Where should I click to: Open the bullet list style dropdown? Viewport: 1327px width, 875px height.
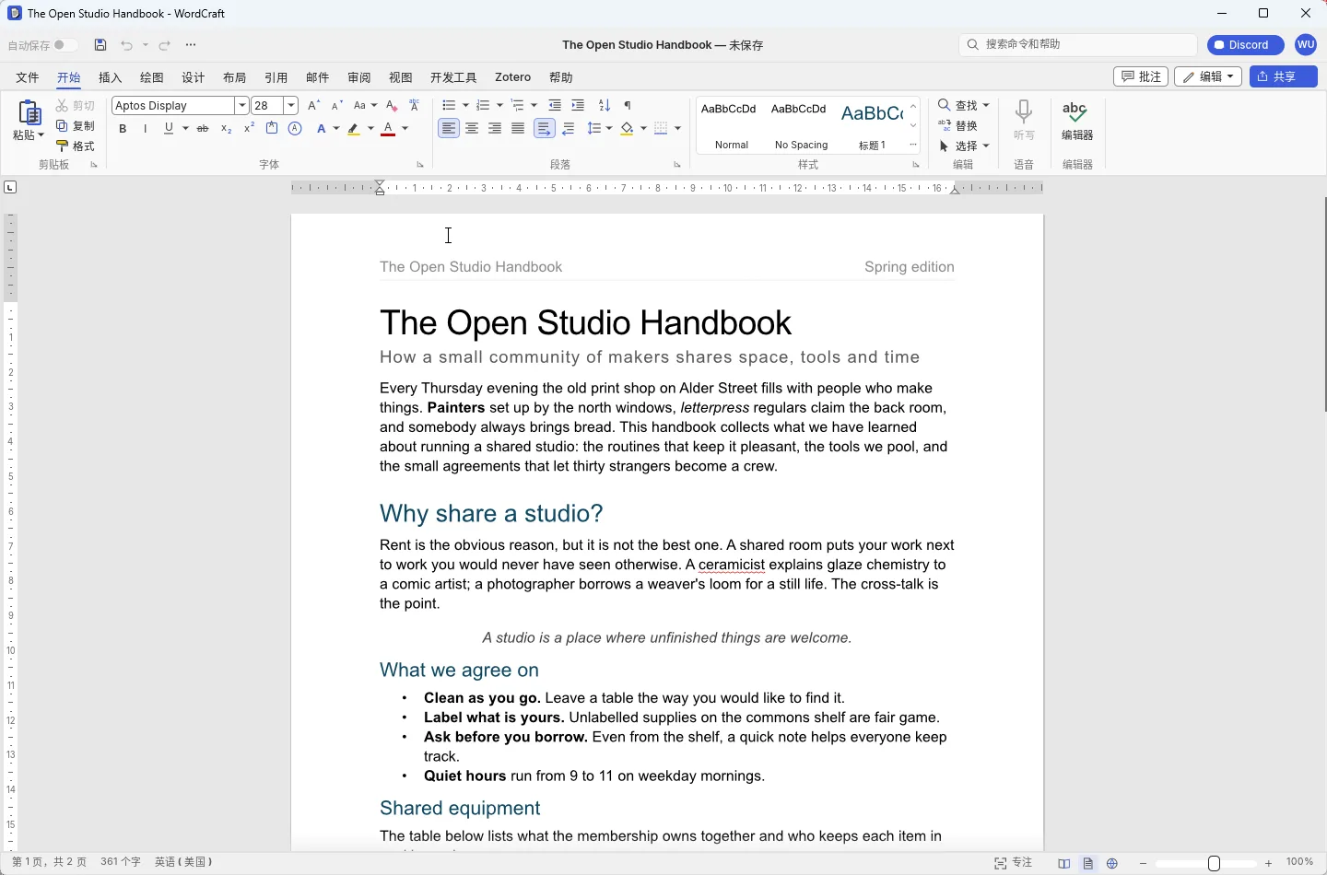pyautogui.click(x=465, y=106)
